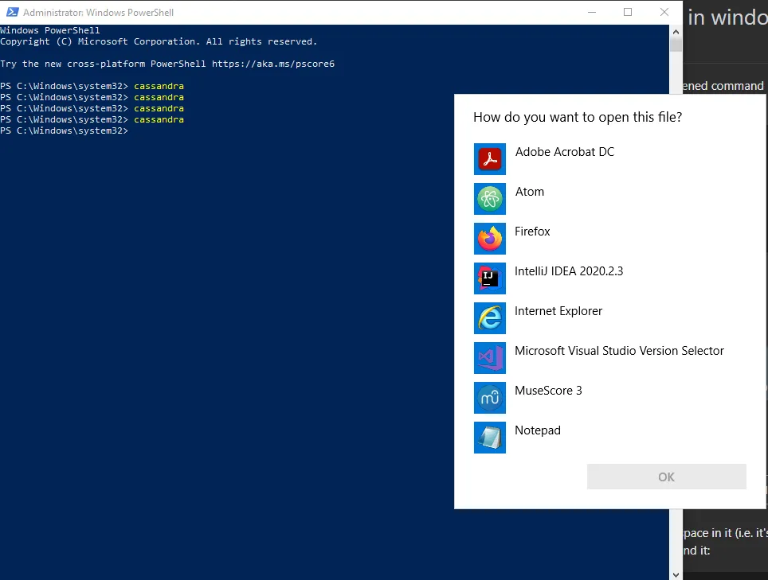The width and height of the screenshot is (768, 580).
Task: Click the 'Adobe Acrobat DC' label
Action: (x=564, y=152)
